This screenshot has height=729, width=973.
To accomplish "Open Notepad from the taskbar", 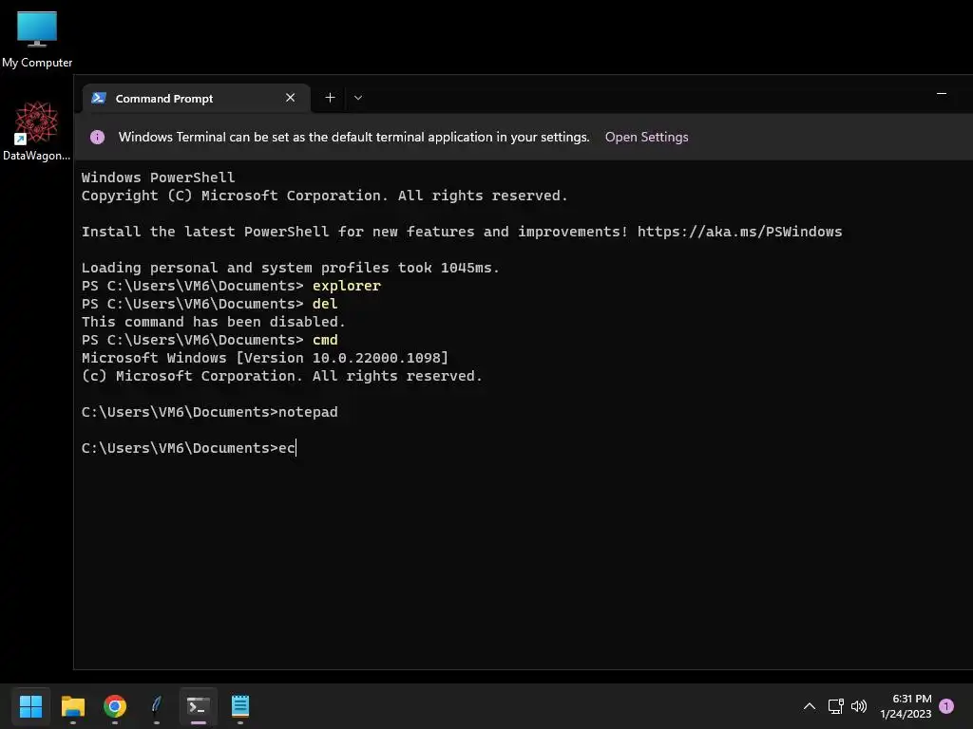I will click(x=240, y=706).
